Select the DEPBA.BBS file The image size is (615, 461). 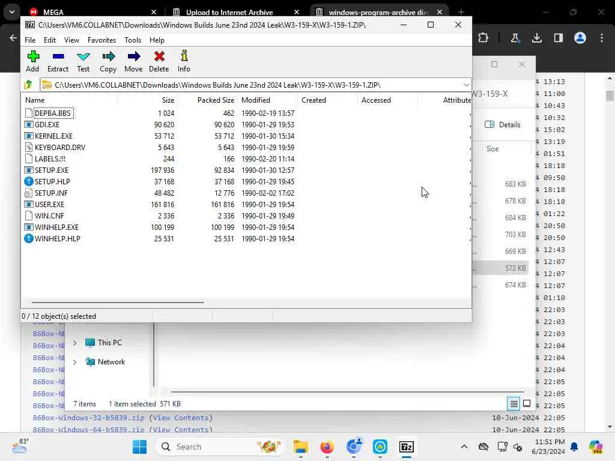(x=52, y=113)
